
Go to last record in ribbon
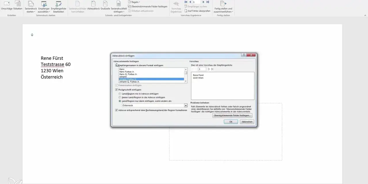(208, 2)
